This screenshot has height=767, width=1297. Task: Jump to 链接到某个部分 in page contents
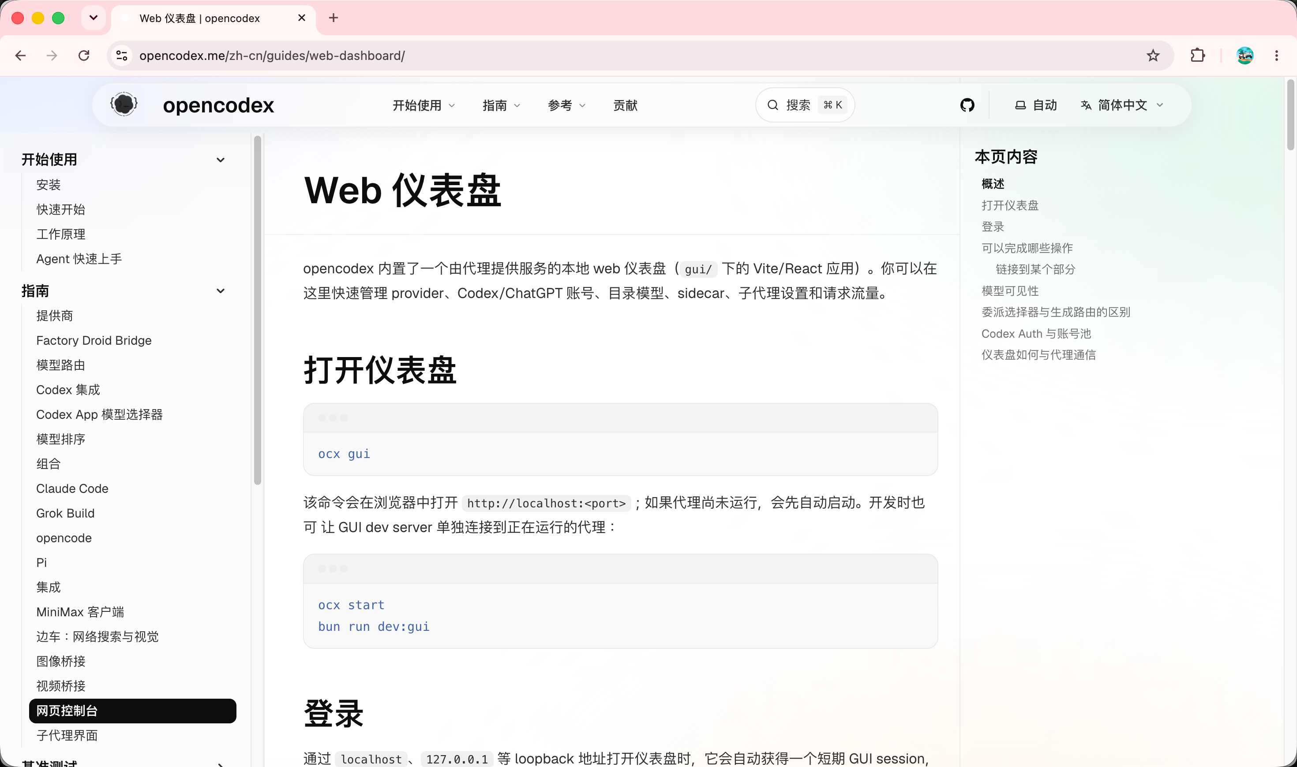1035,269
